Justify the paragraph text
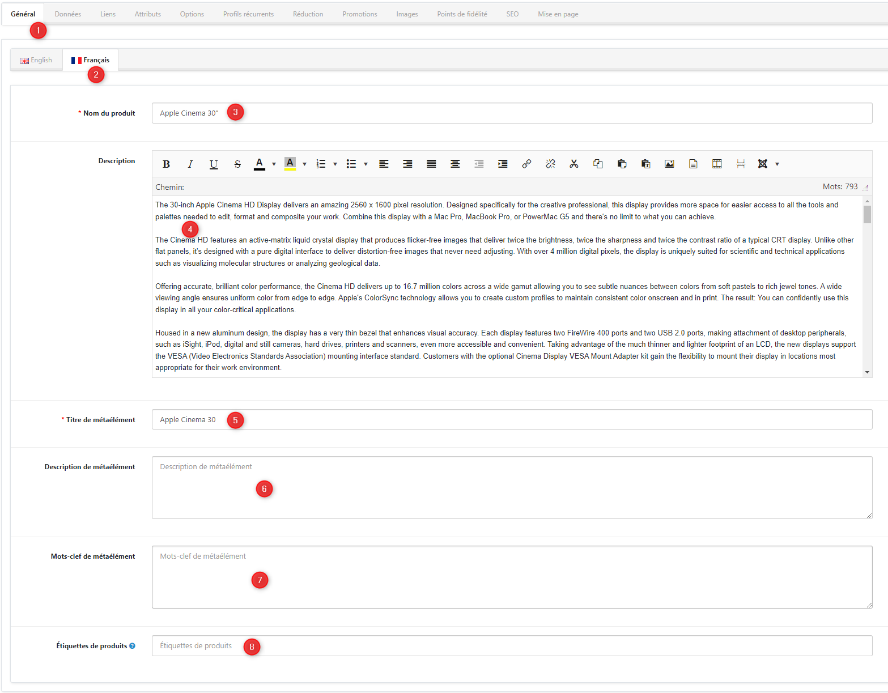 pos(431,164)
